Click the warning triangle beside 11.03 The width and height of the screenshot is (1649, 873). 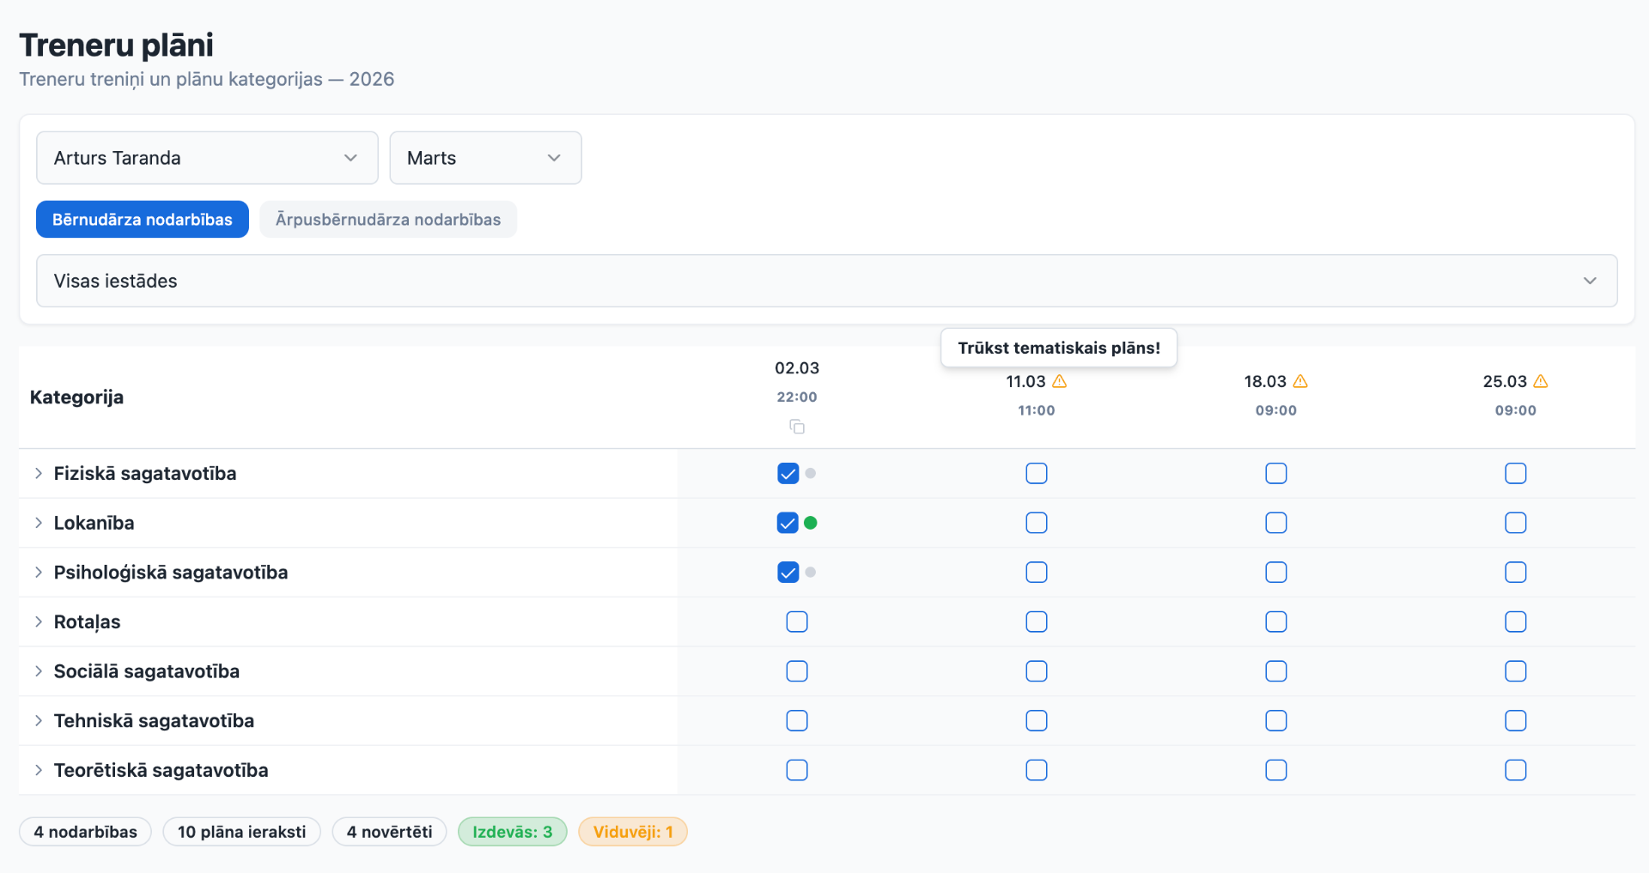[1060, 381]
